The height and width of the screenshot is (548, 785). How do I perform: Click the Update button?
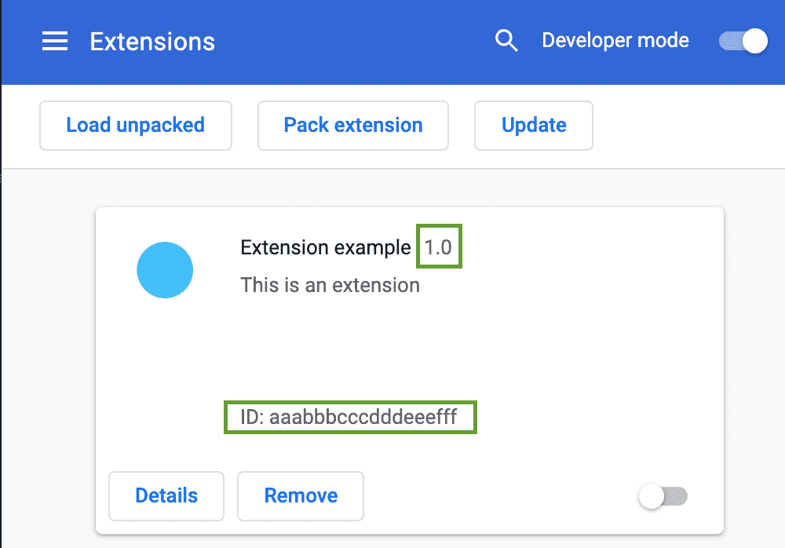(x=533, y=126)
